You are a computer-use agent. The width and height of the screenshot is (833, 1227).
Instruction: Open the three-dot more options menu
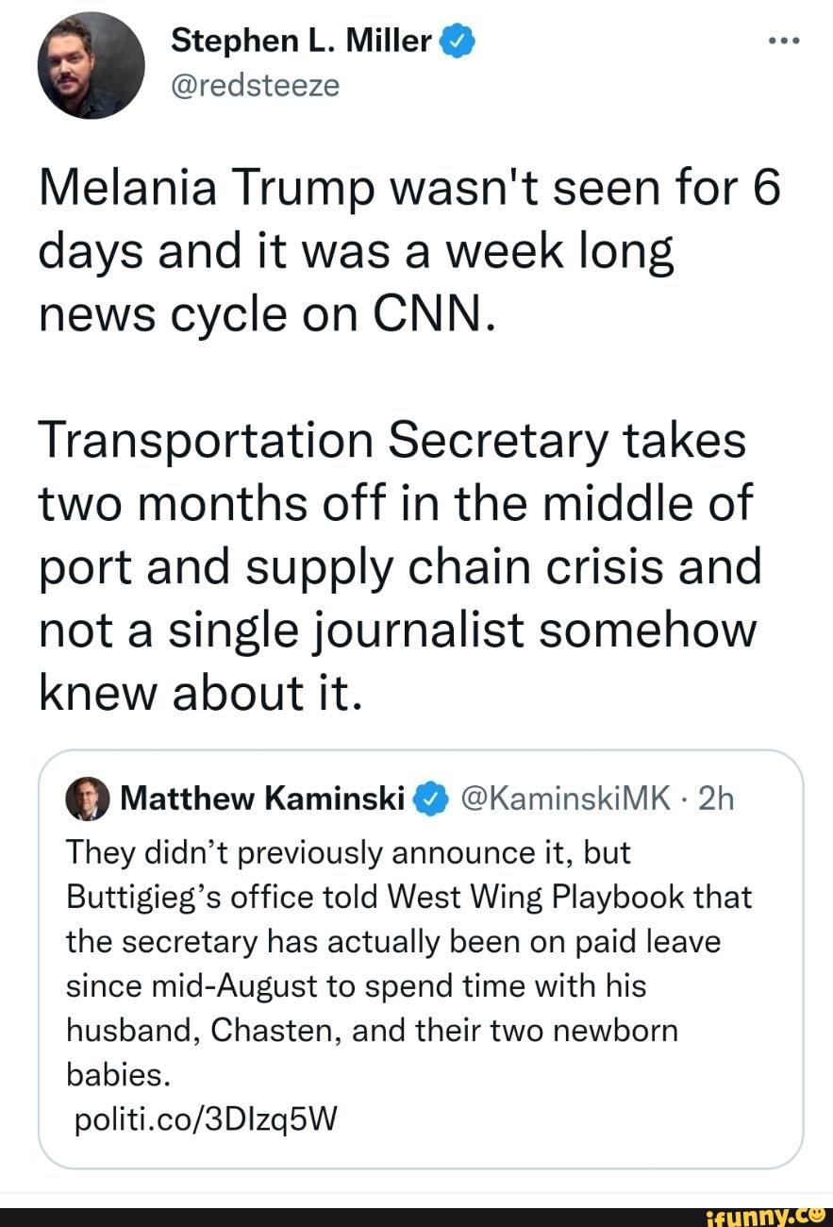783,42
